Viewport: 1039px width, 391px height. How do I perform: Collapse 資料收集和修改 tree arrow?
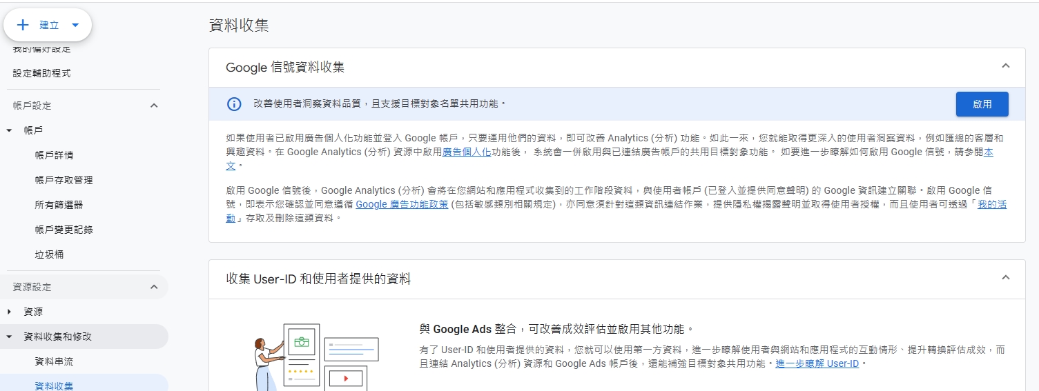tap(10, 337)
